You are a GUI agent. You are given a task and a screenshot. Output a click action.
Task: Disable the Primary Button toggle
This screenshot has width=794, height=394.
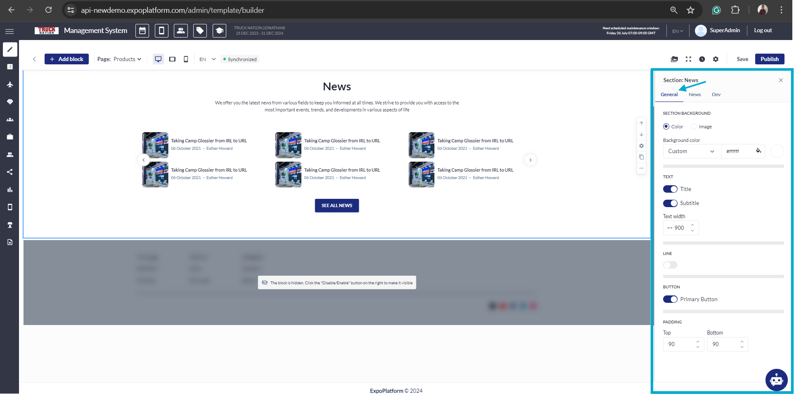tap(670, 299)
